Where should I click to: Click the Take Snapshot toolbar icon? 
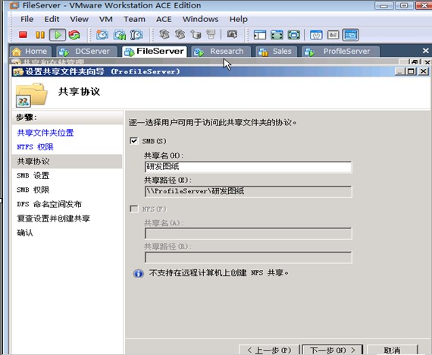click(x=102, y=35)
